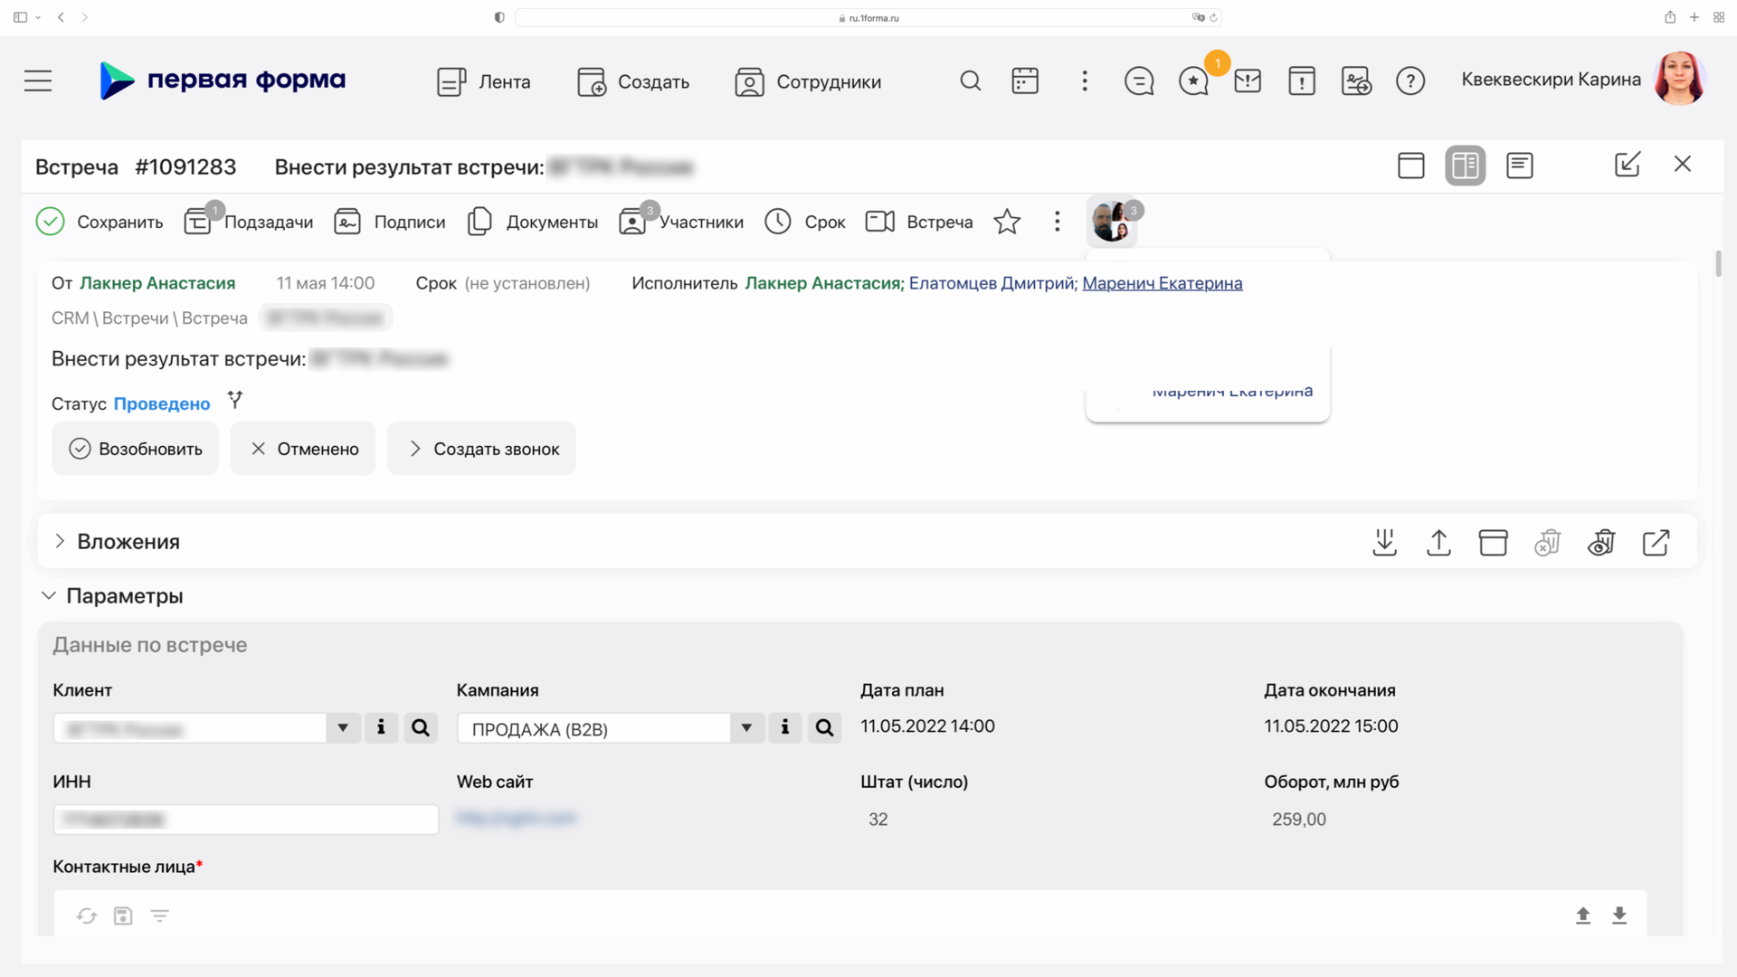Download all attachments icon in Вложения

1384,543
